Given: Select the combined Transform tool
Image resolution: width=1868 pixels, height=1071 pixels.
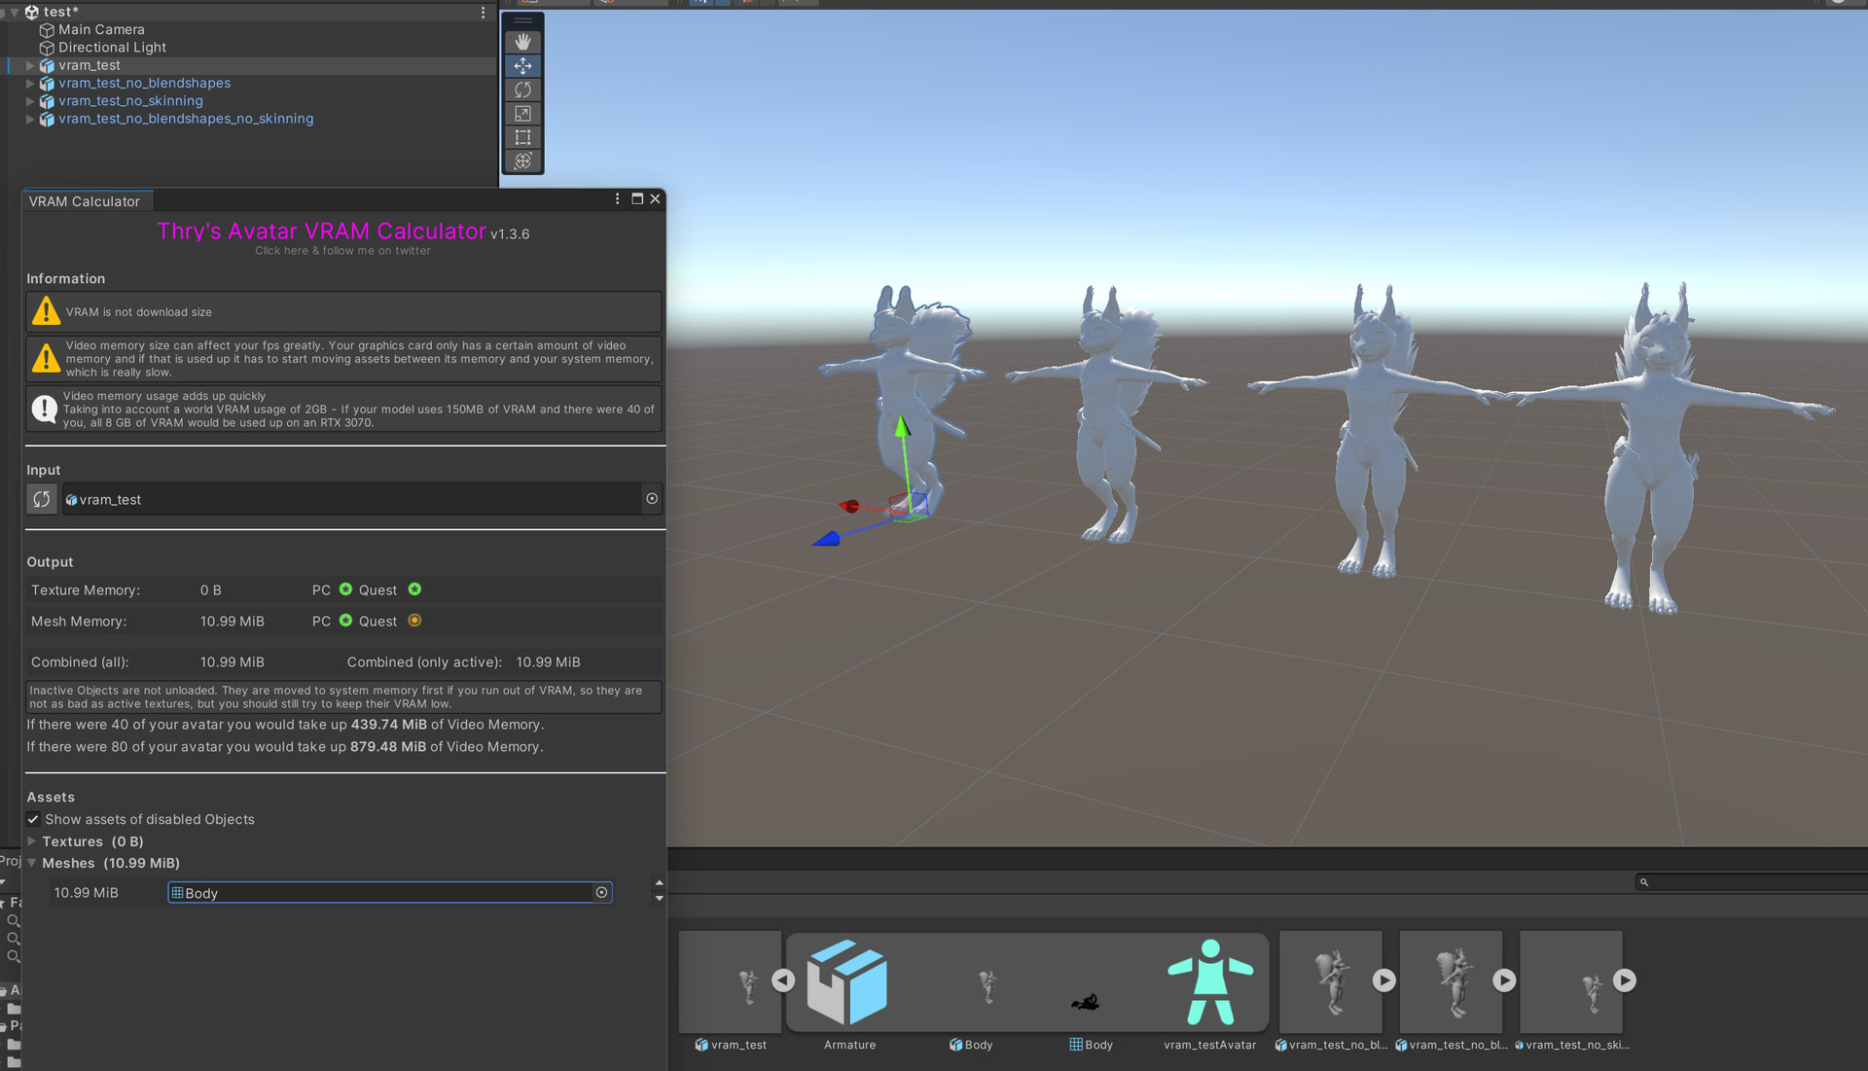Looking at the screenshot, I should click(522, 161).
